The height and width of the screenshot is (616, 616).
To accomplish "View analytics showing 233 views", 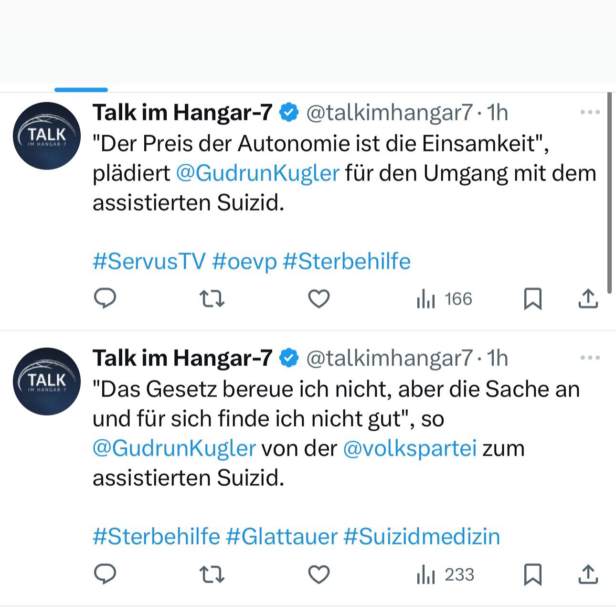I will click(x=445, y=574).
